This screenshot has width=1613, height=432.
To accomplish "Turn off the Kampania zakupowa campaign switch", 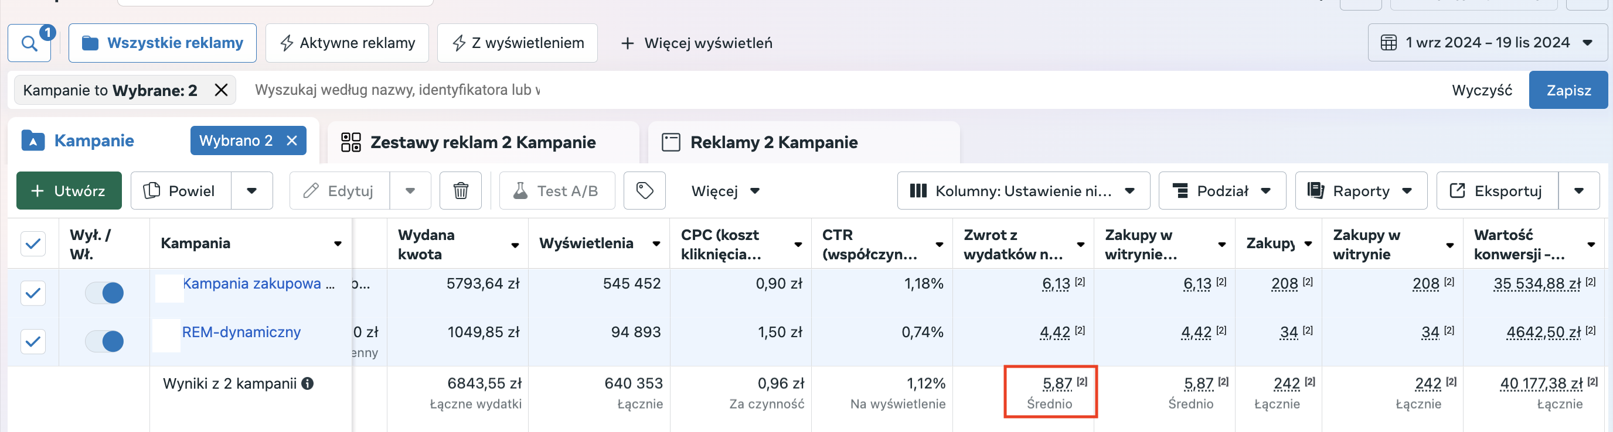I will 104,293.
